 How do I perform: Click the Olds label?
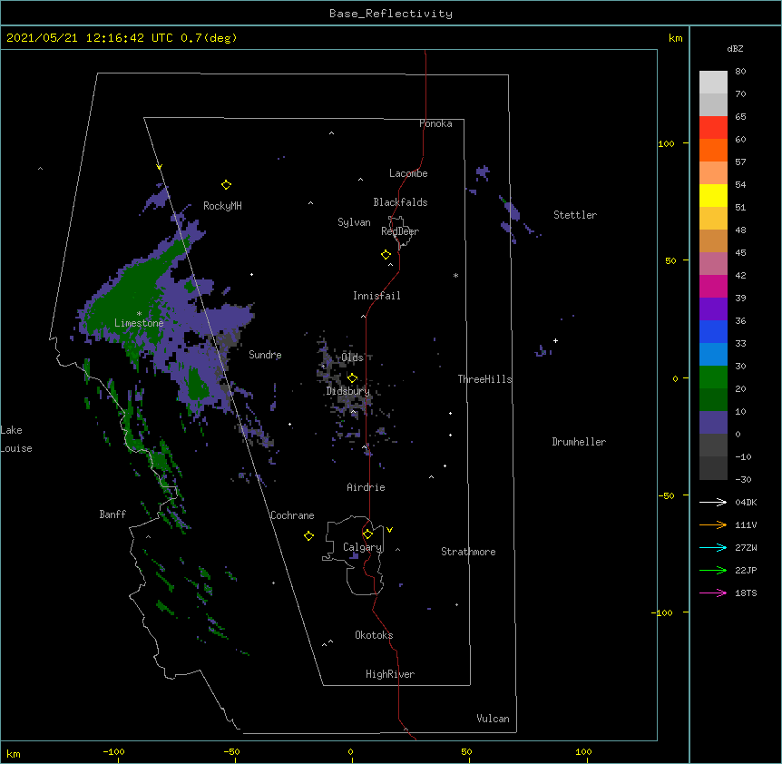coord(352,358)
